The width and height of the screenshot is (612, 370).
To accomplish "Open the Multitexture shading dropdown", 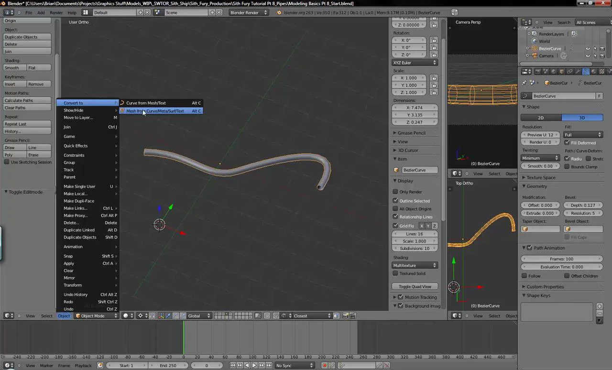I will point(415,265).
